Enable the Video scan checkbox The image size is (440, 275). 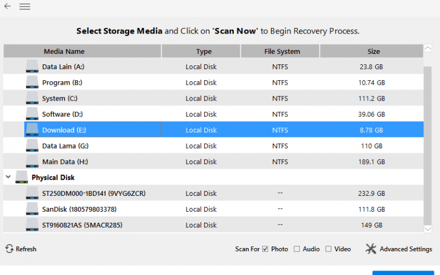(x=328, y=249)
